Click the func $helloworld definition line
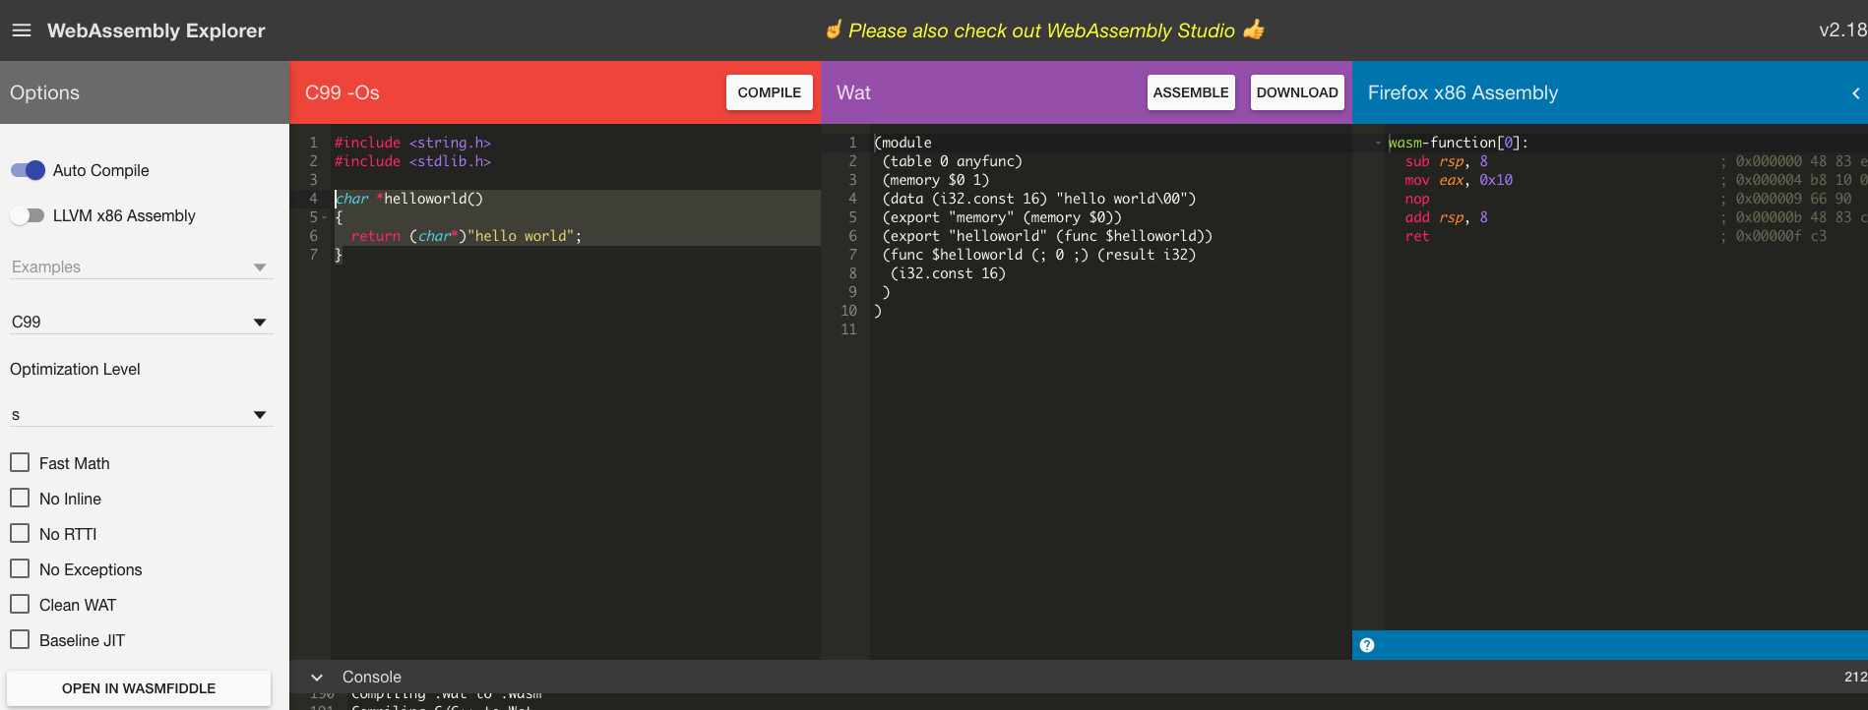Screen dimensions: 1868x710 (1039, 255)
